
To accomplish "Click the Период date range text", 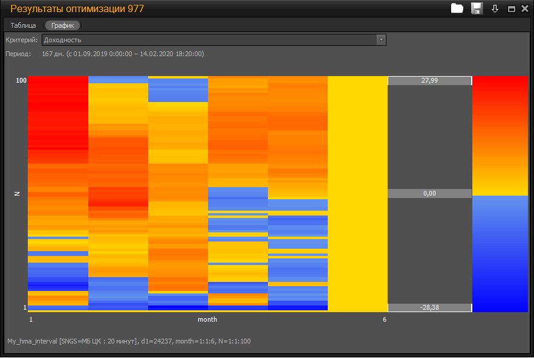I will (123, 54).
